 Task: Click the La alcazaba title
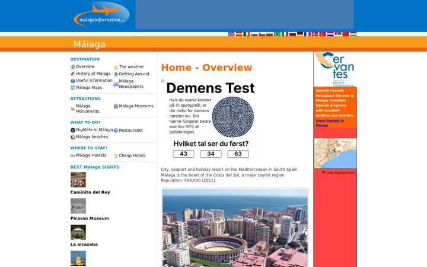[84, 244]
